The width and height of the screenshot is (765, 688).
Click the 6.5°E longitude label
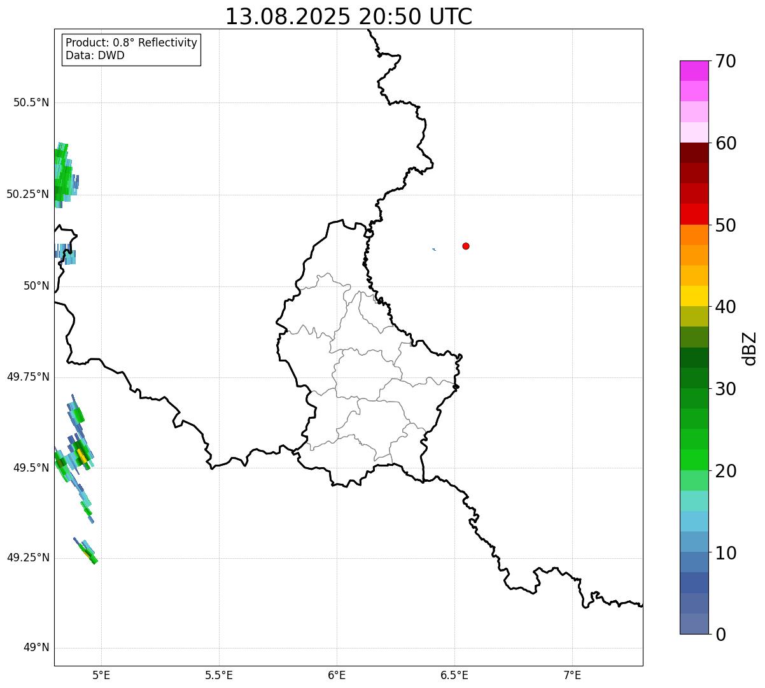(x=454, y=675)
